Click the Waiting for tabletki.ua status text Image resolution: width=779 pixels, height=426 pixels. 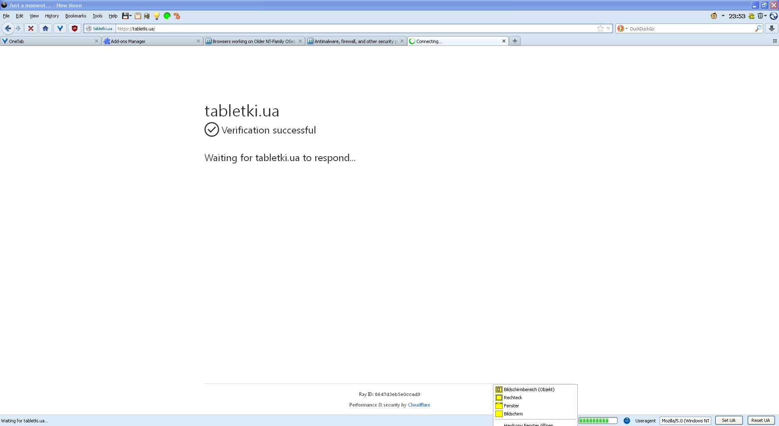[24, 421]
